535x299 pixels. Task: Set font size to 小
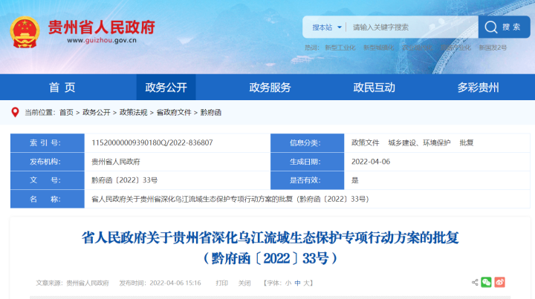tap(288, 283)
